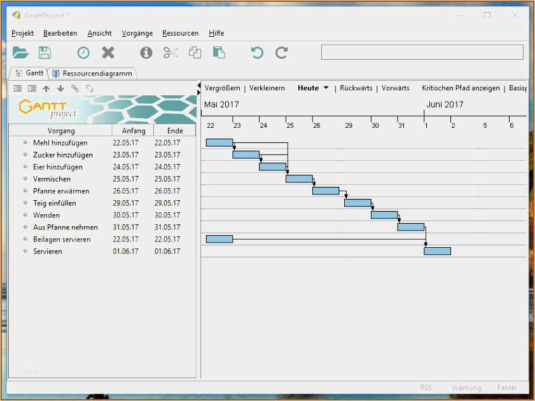Viewport: 535px width, 401px height.
Task: Link the selected tasks with chain icon
Action: (x=74, y=88)
